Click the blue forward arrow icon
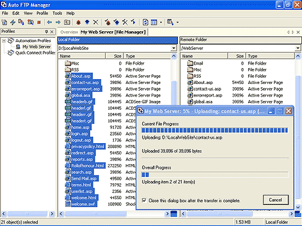This screenshot has width=302, height=226. (x=58, y=22)
